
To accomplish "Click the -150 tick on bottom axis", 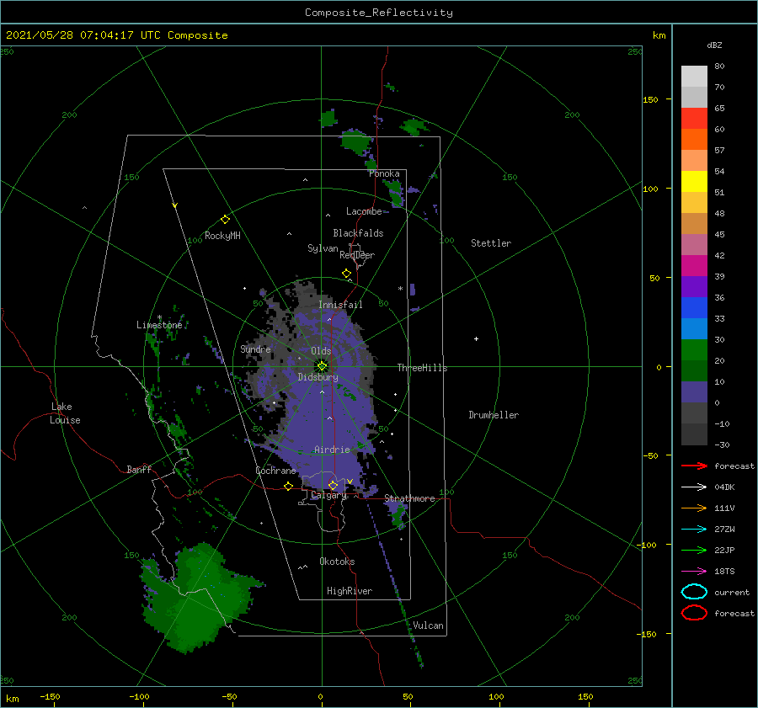I will click(x=50, y=697).
